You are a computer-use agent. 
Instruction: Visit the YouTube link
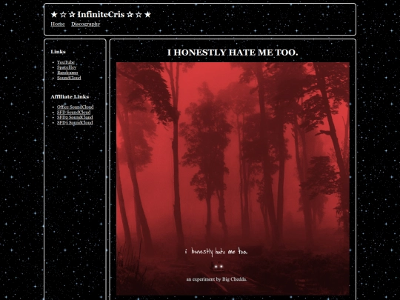coord(66,62)
